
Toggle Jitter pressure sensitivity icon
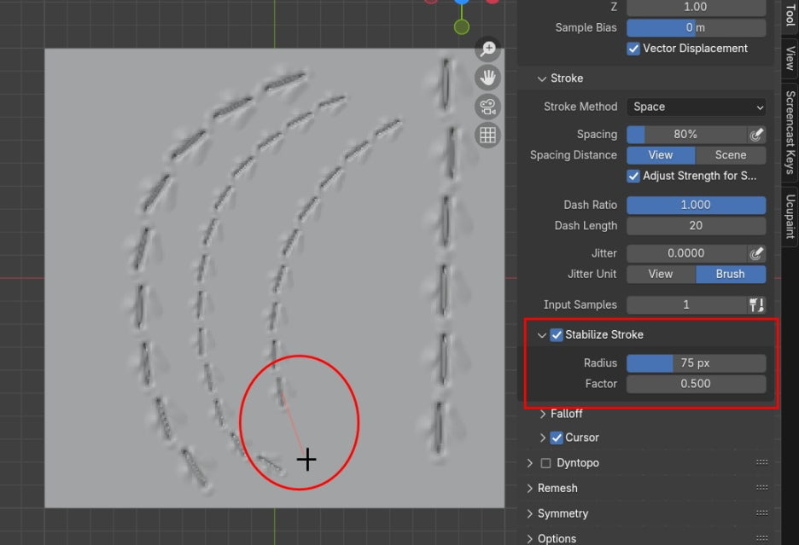(756, 253)
